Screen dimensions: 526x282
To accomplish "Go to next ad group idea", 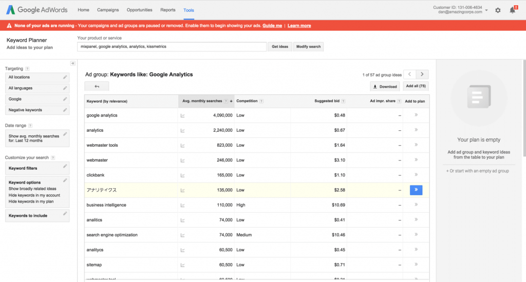I will pos(422,74).
